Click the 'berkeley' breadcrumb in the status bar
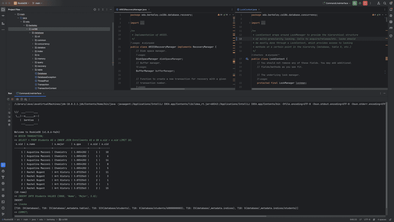Screen dimensions: 394x222 pos(51,219)
